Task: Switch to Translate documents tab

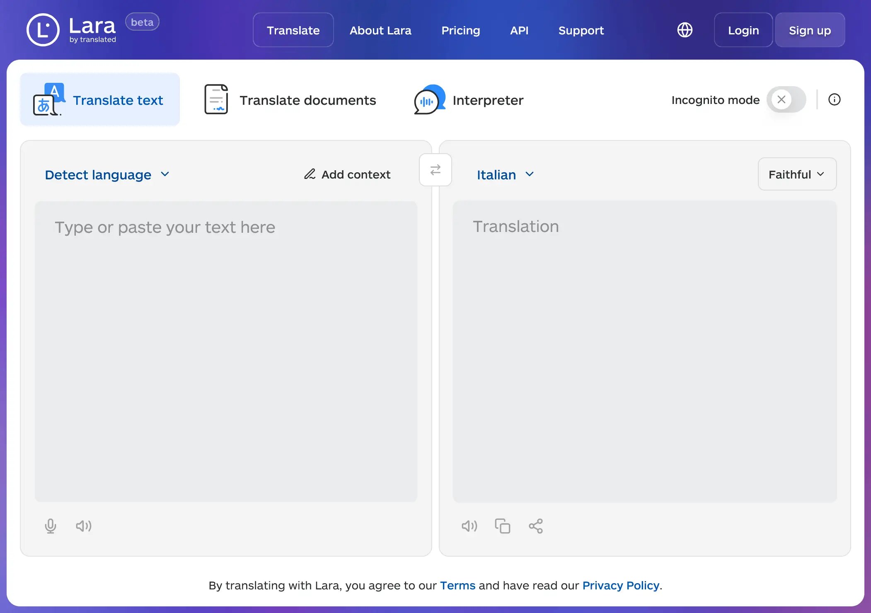Action: [290, 100]
